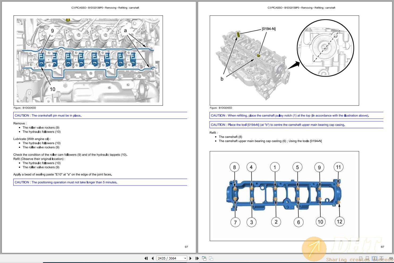This screenshot has height=263, width=394.
Task: Click the bearing cap tightening sequence figure
Action: 284,196
